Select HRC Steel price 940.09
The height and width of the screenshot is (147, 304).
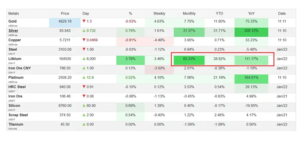(x=65, y=87)
